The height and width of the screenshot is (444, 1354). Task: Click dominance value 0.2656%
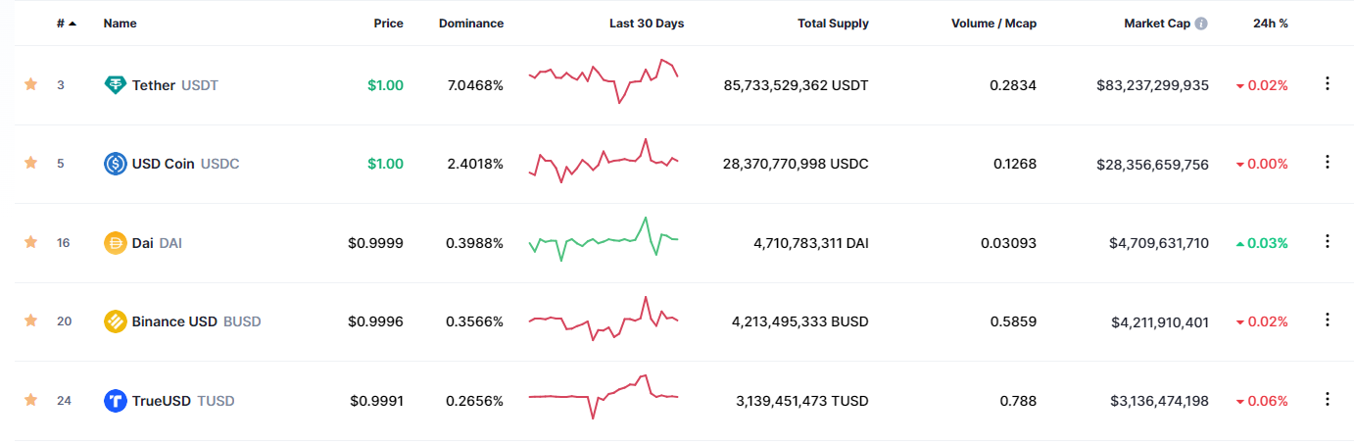coord(475,400)
